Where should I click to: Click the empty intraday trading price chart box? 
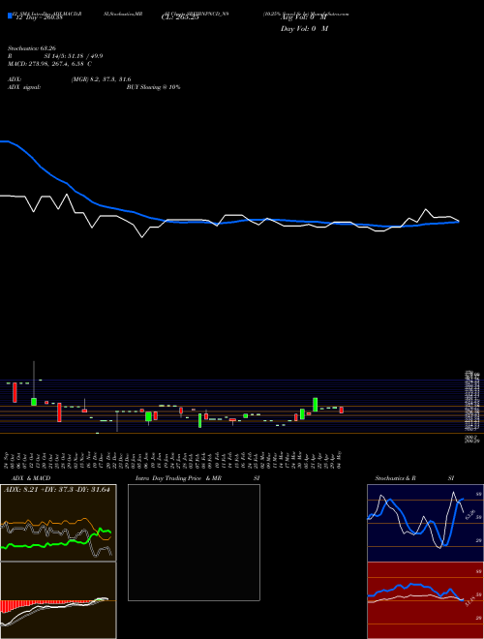194,542
